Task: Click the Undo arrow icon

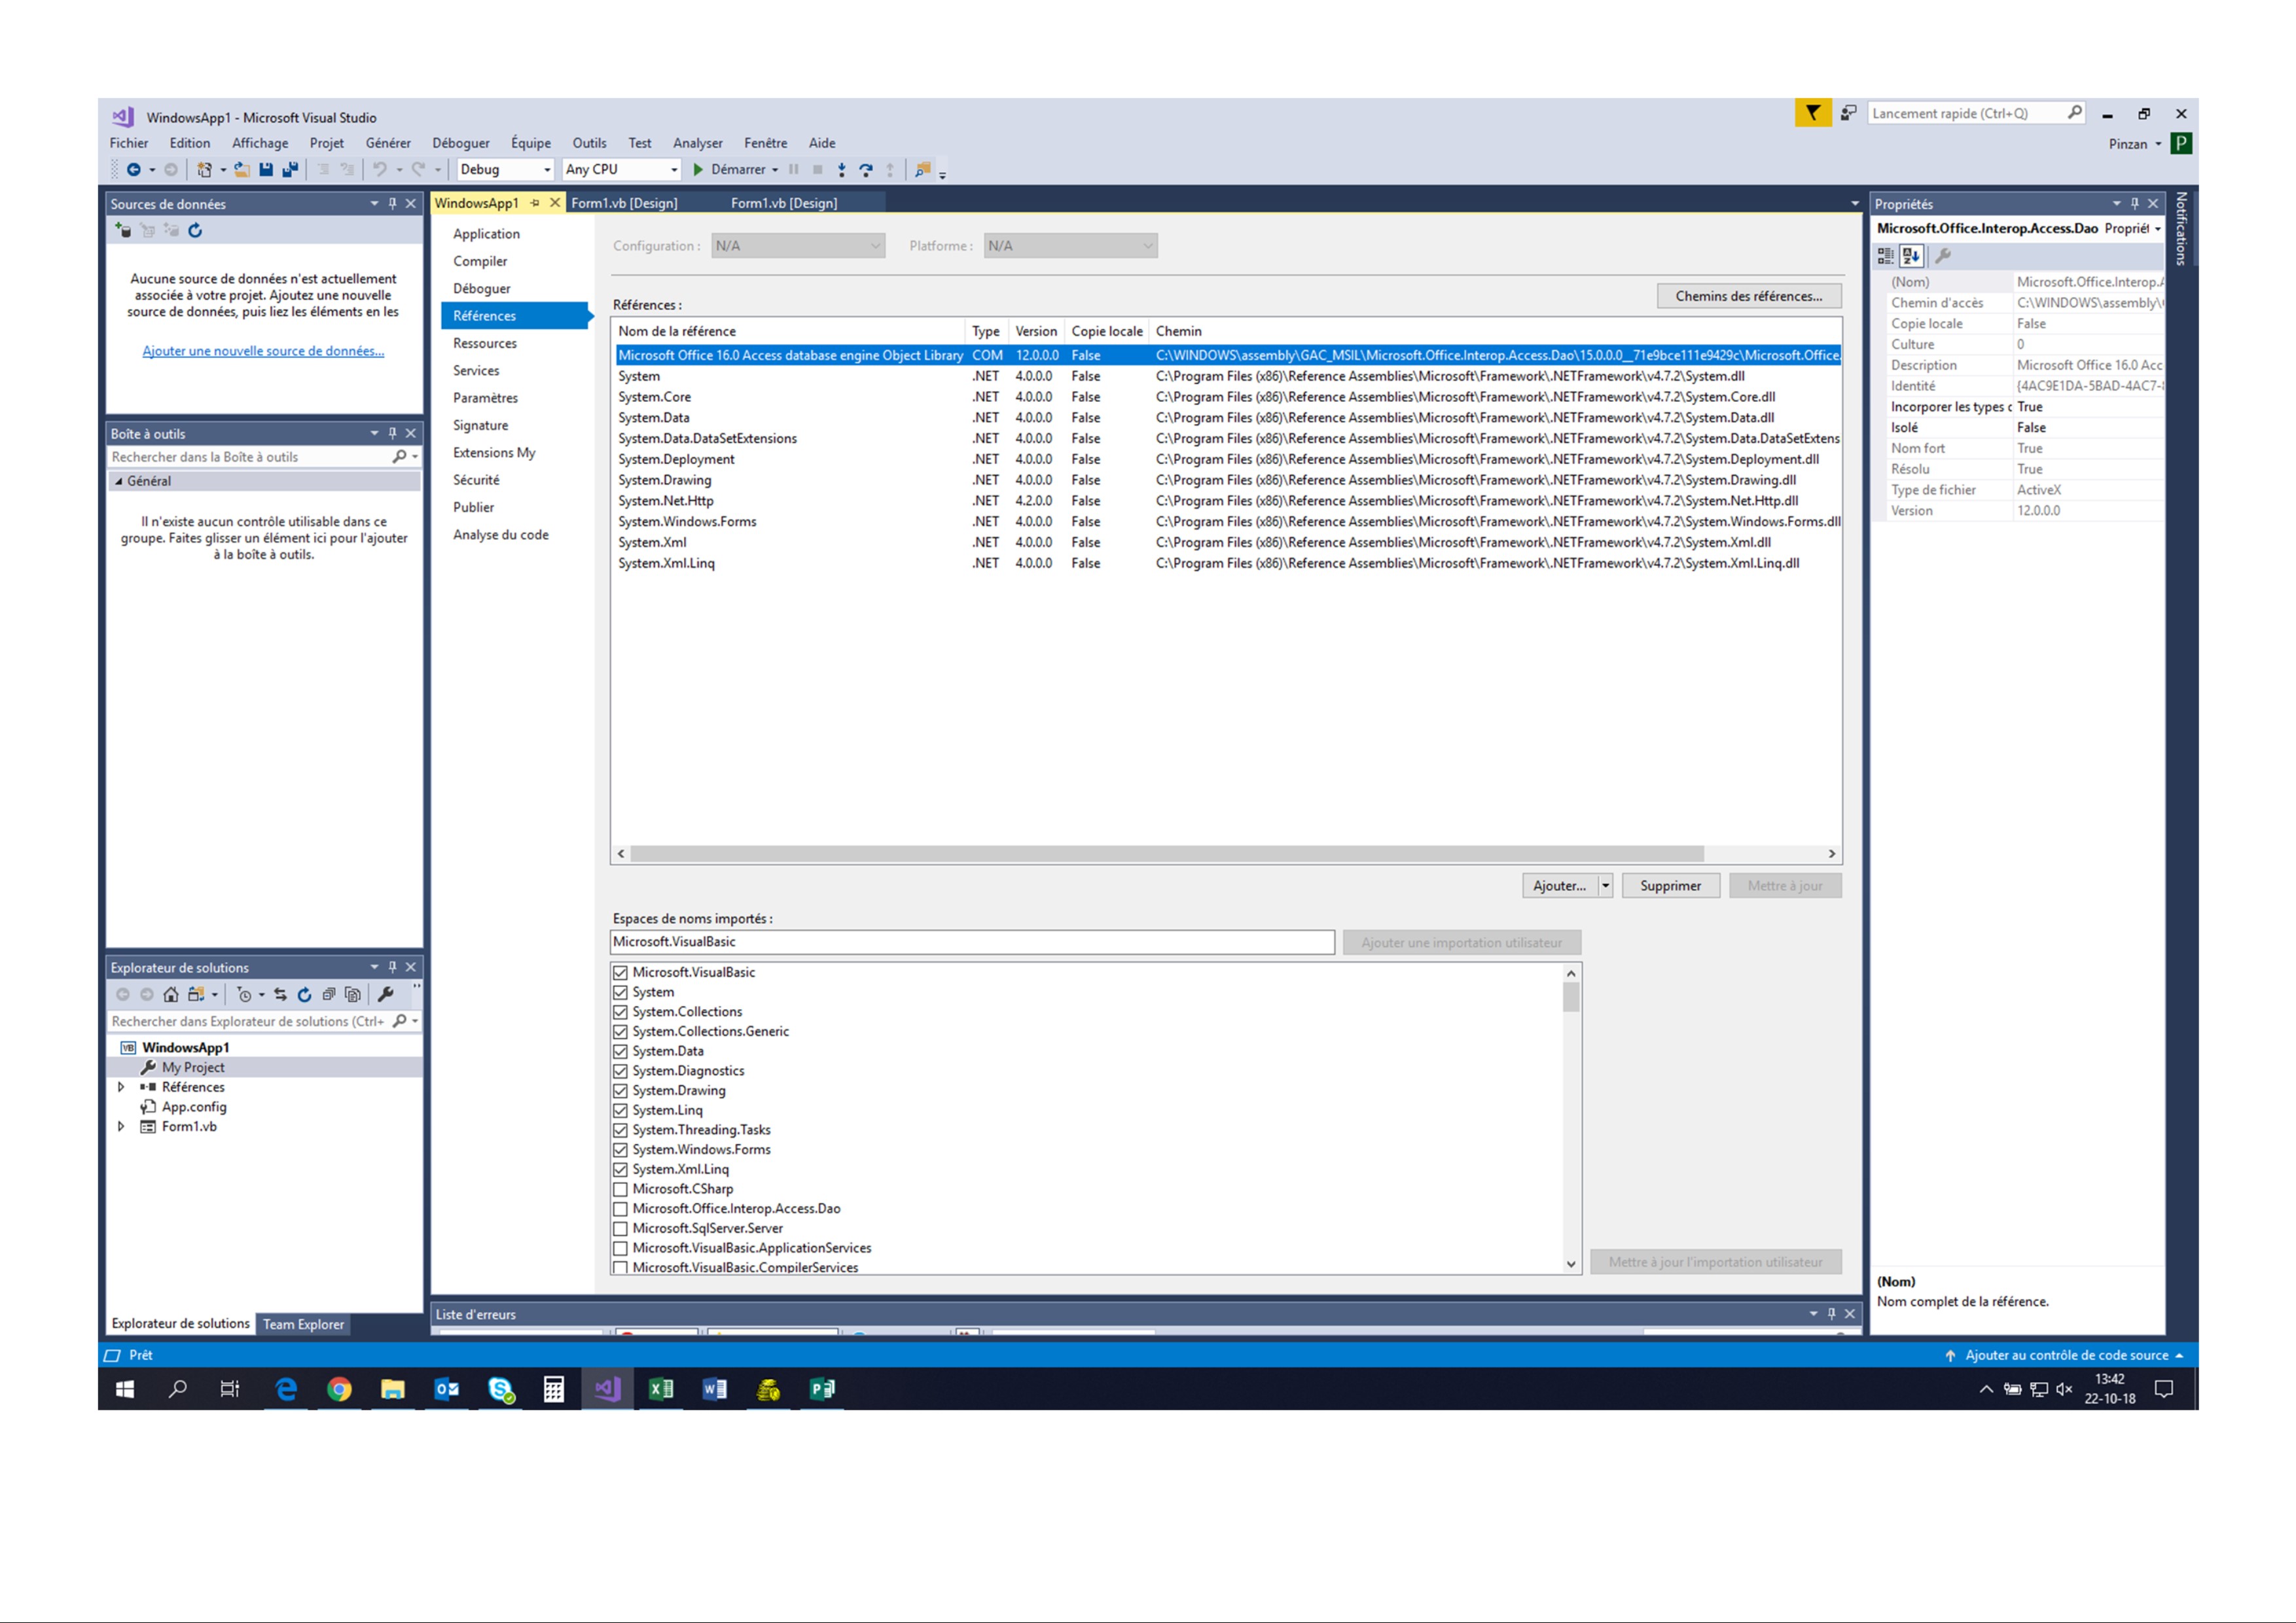Action: 380,170
